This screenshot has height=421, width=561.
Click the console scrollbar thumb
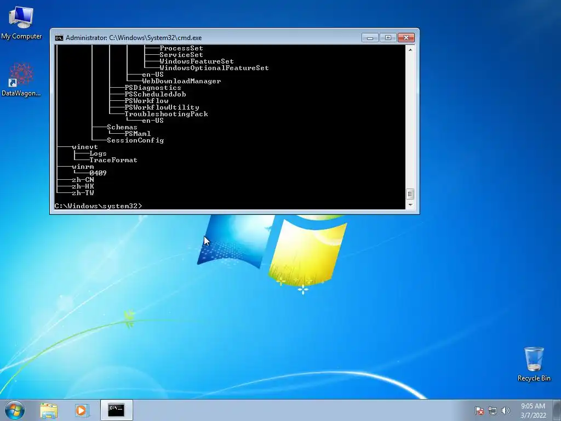pos(410,194)
